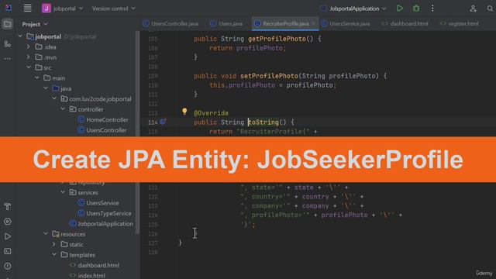
Task: Expand the .idea folder
Action: pos(28,46)
